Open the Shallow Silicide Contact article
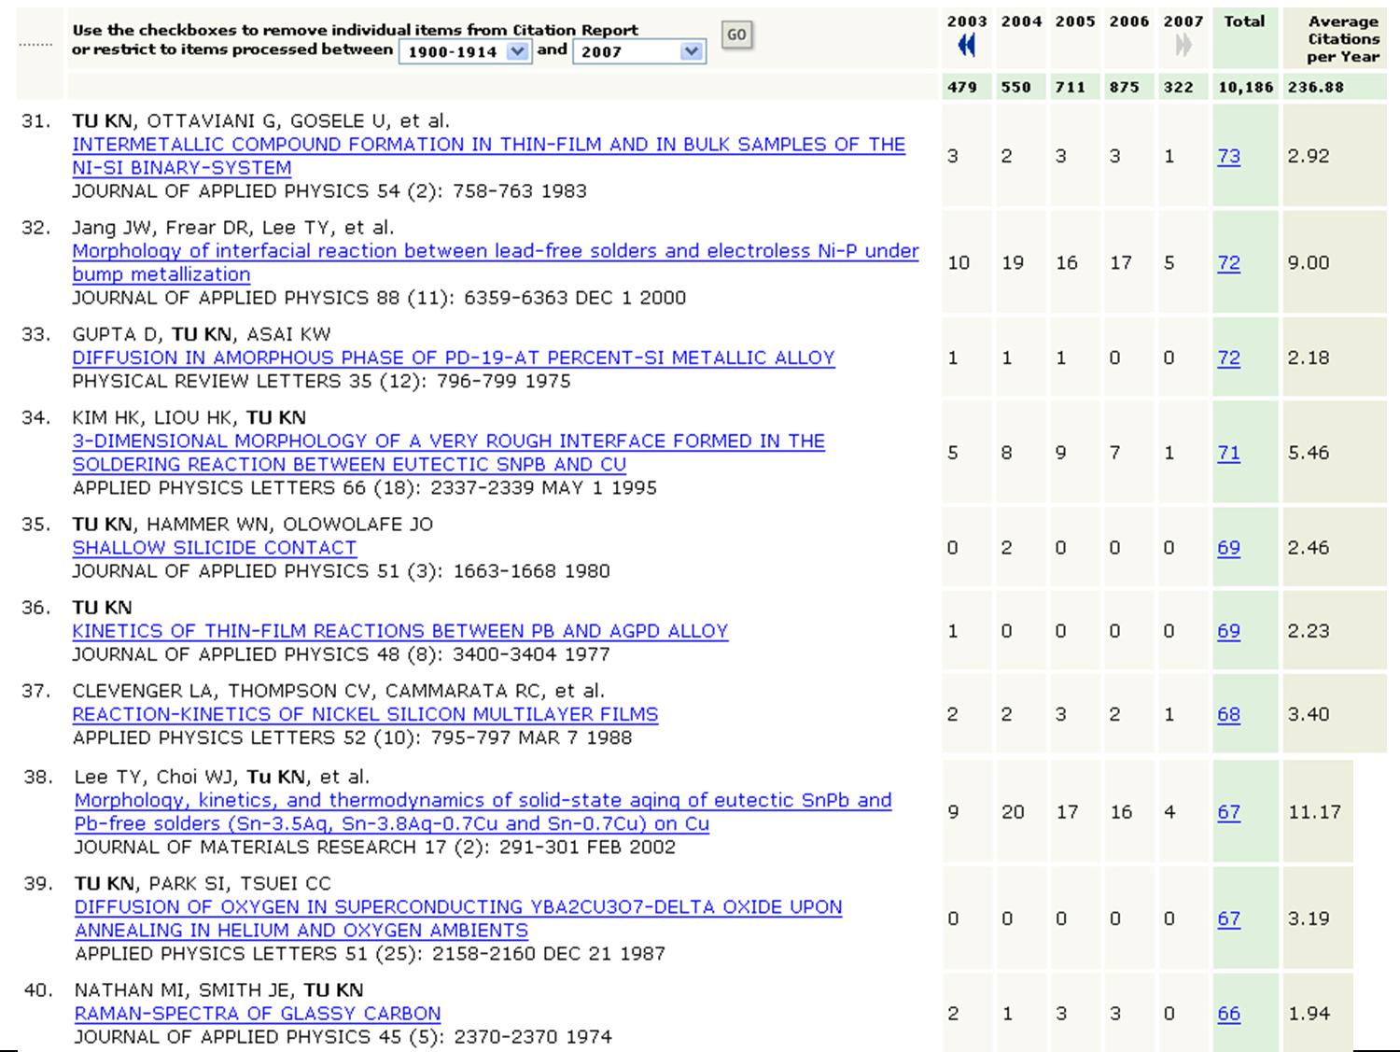This screenshot has height=1052, width=1400. [x=214, y=548]
